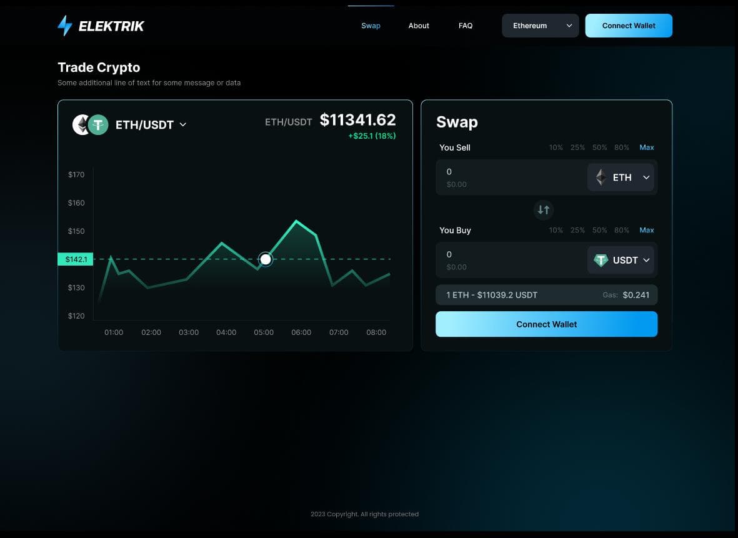Click the 05:00 time axis label
The image size is (738, 538).
264,332
